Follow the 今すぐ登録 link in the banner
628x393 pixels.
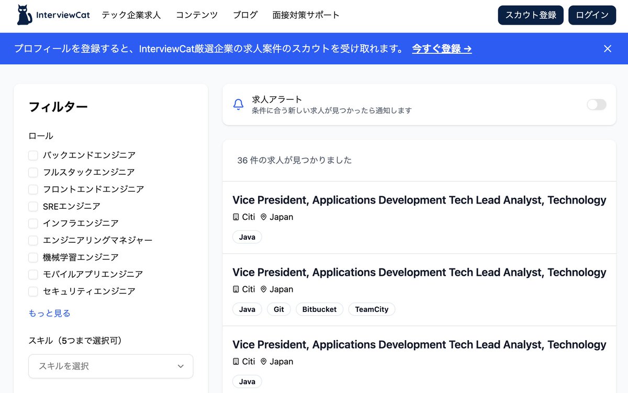point(442,49)
